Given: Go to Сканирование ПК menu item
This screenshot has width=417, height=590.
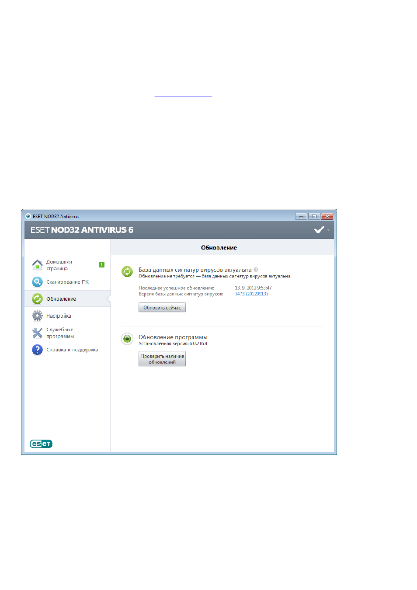Looking at the screenshot, I should coord(67,282).
